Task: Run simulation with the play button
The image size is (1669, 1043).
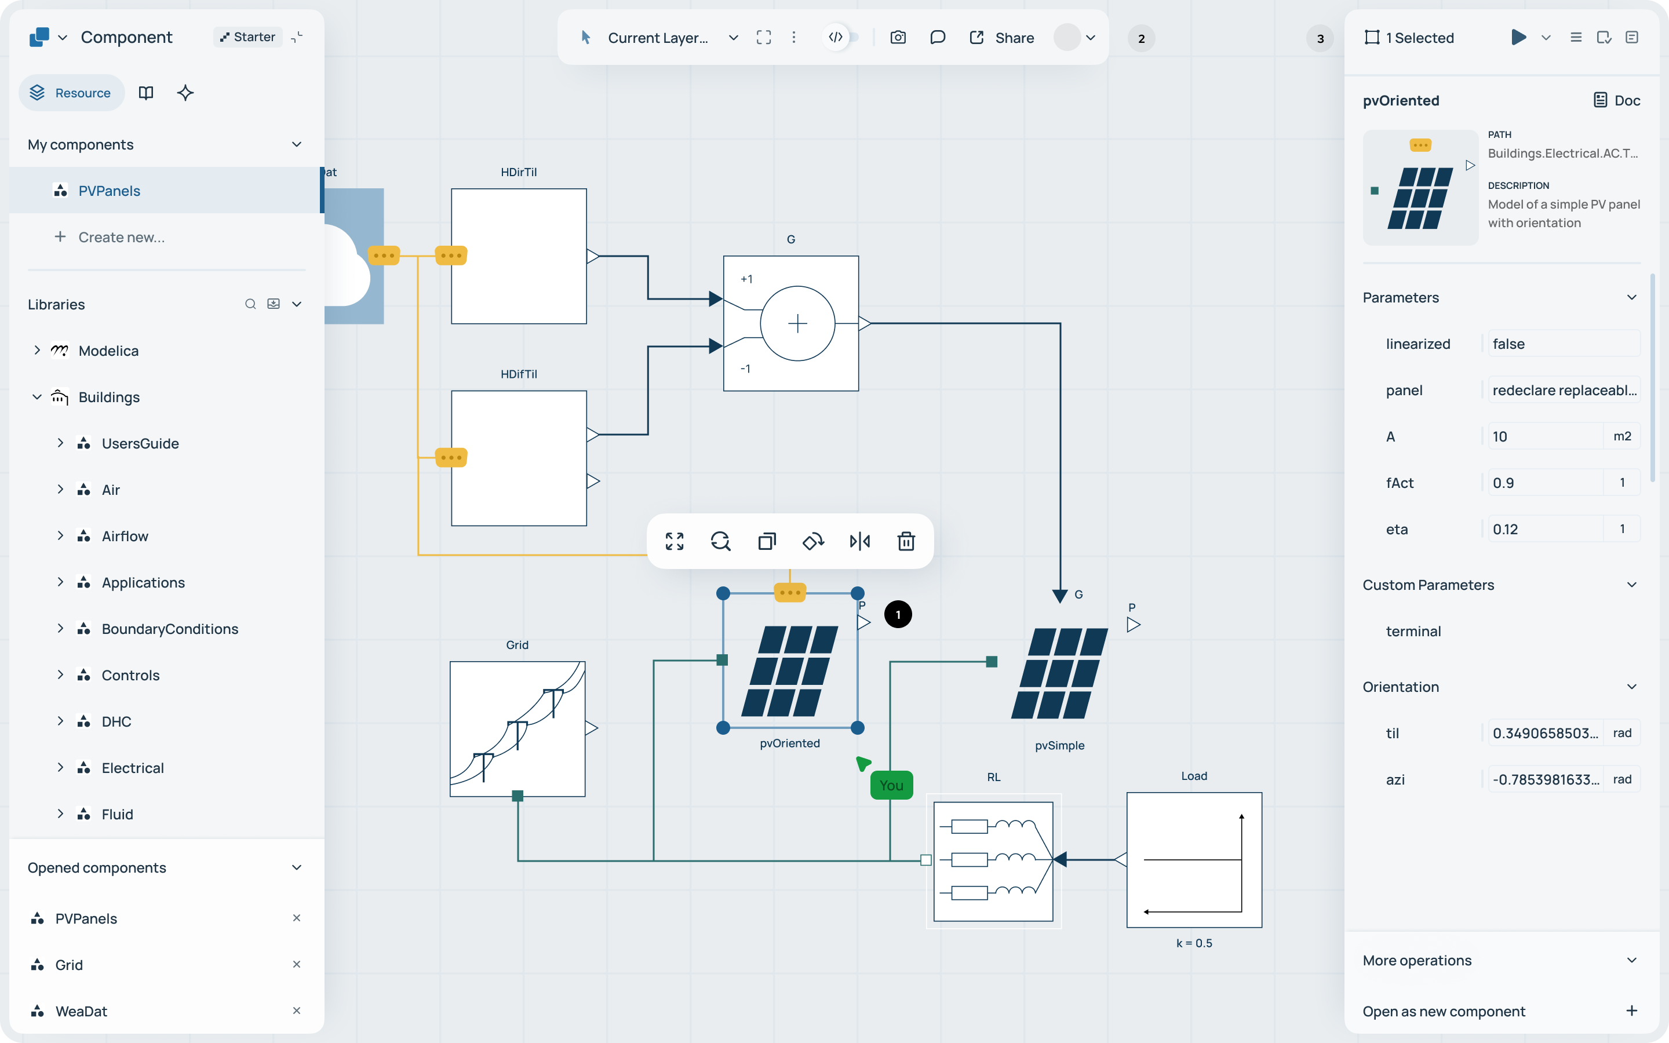Action: 1518,37
